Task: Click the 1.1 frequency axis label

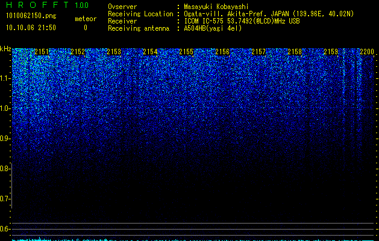Action: (5, 78)
